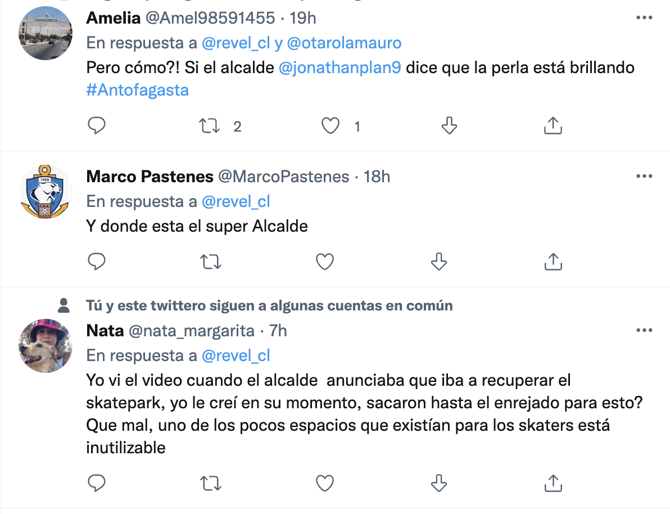Open the @jonathanplan9 mention
This screenshot has width=670, height=514.
click(x=339, y=67)
